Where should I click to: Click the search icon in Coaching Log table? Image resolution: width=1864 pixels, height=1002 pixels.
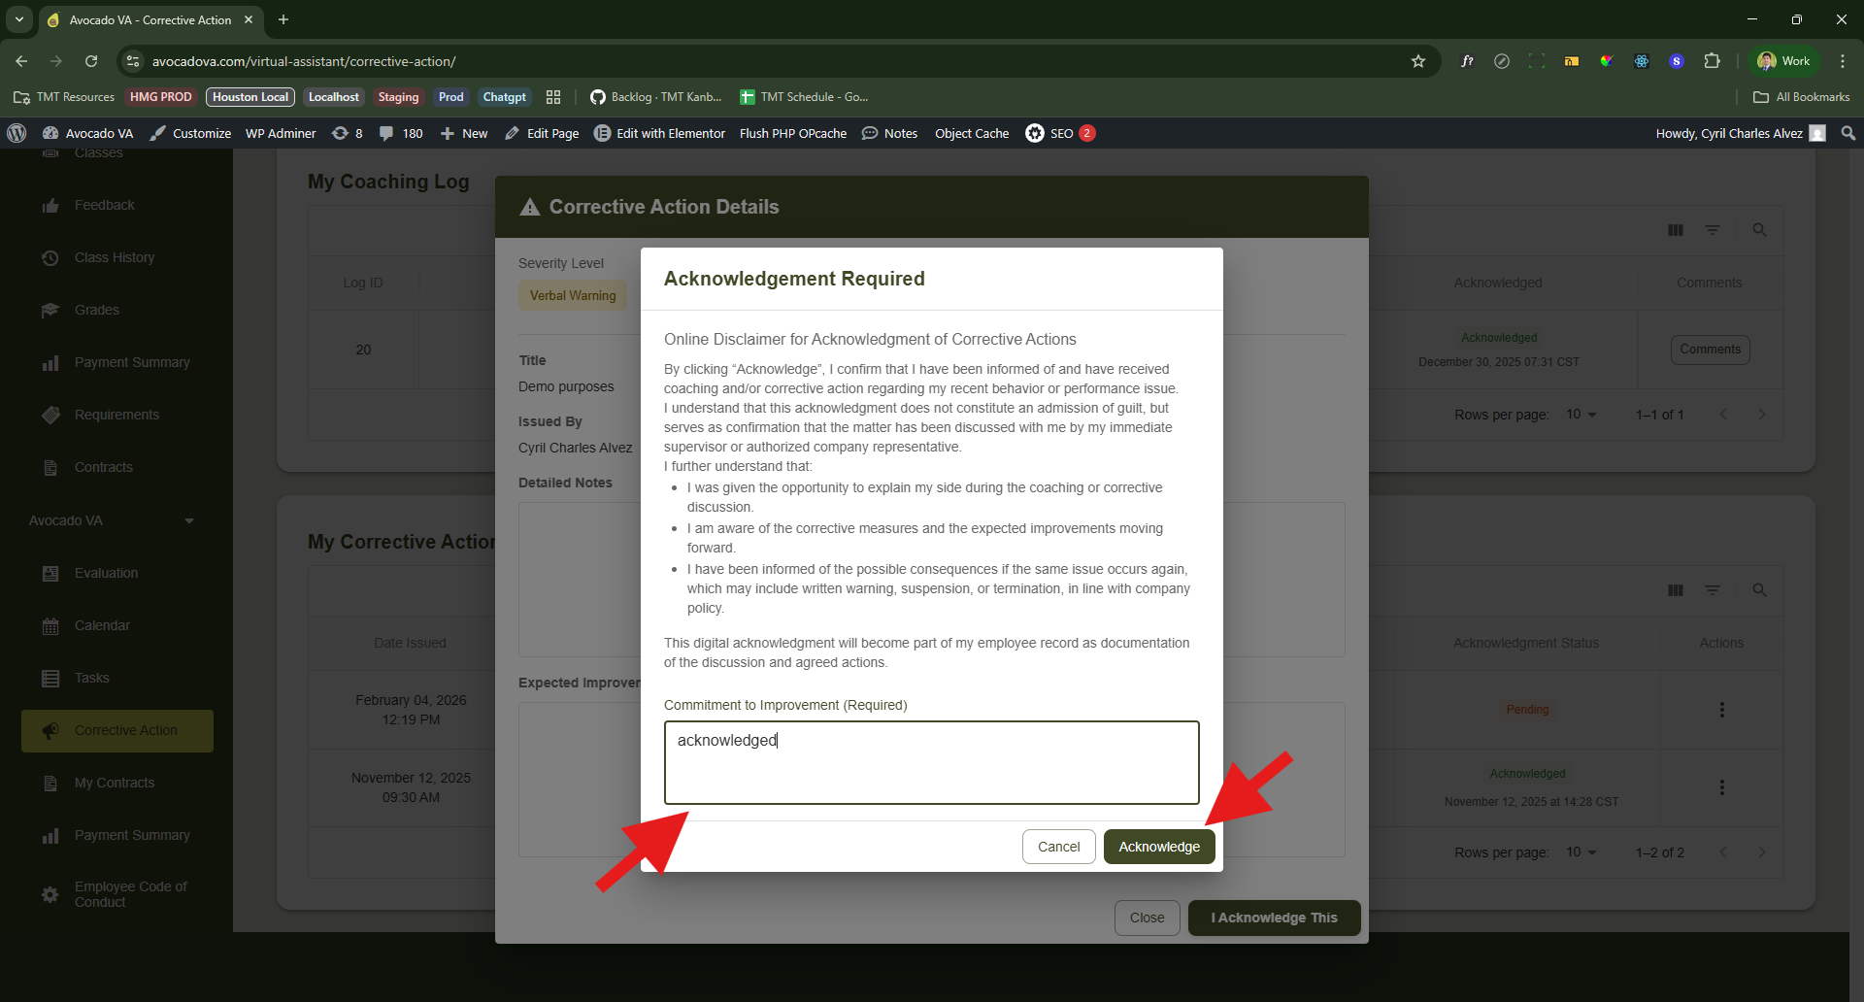[1759, 230]
